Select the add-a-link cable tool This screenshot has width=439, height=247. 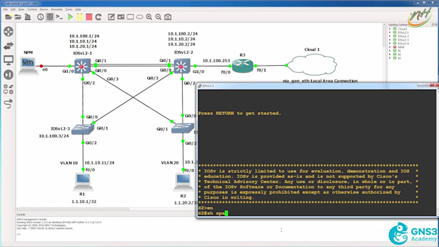8,104
